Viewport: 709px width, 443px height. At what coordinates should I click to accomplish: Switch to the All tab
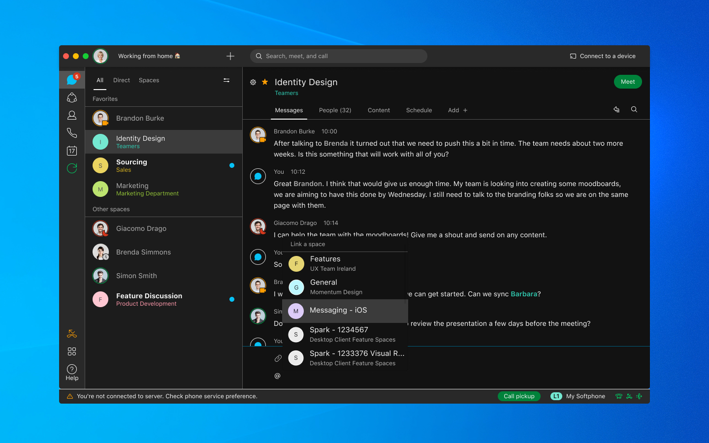(100, 80)
